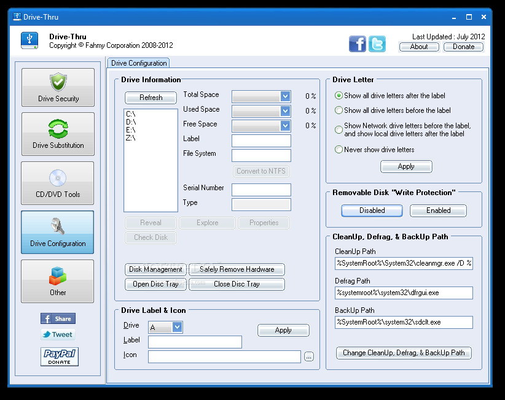Click the Facebook icon in the header
The height and width of the screenshot is (400, 505).
[x=358, y=44]
